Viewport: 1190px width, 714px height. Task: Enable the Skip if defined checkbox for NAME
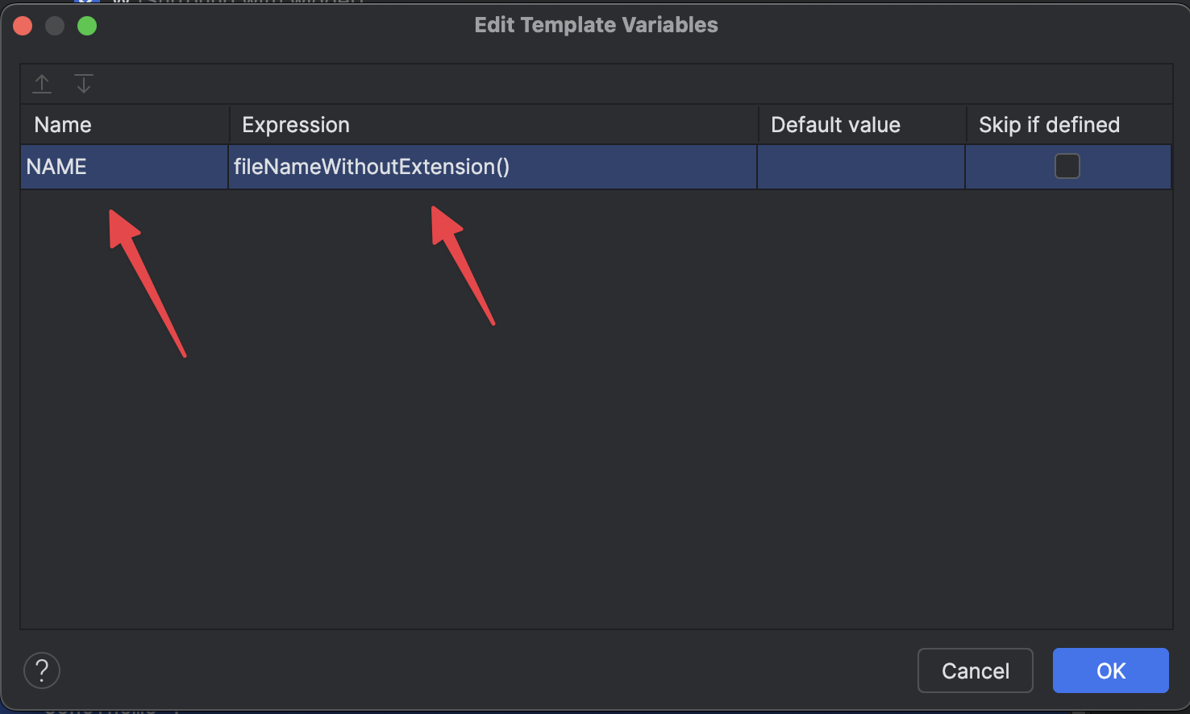(1067, 167)
